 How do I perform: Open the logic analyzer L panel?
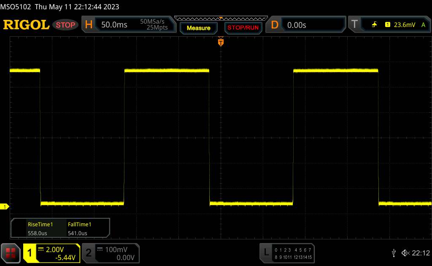point(266,252)
